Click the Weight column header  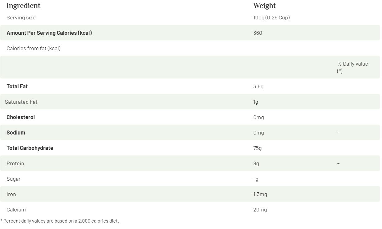(x=264, y=6)
